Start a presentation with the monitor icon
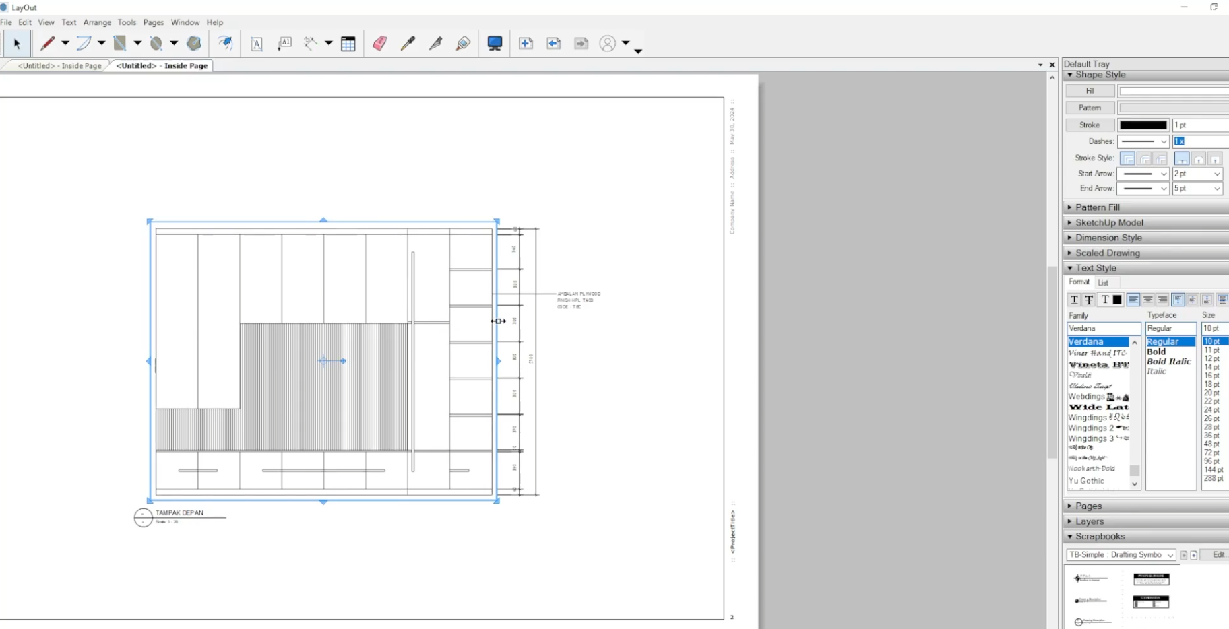 (x=494, y=43)
